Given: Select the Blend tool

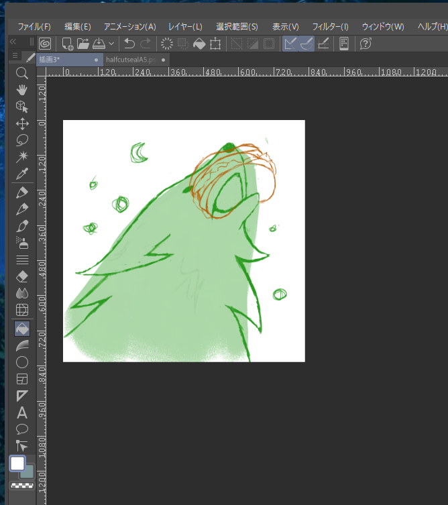Looking at the screenshot, I should click(x=22, y=293).
